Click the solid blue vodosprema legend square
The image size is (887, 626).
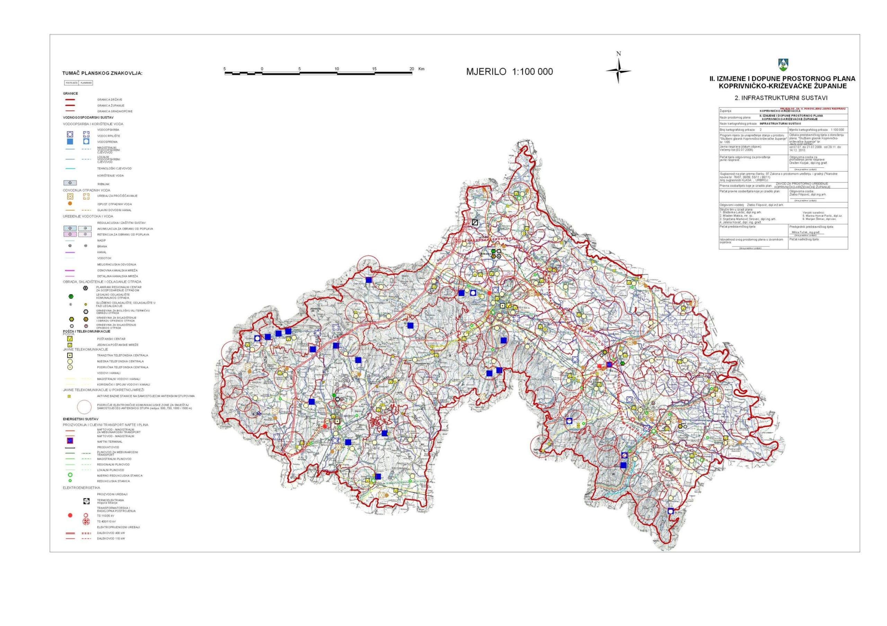(x=70, y=142)
